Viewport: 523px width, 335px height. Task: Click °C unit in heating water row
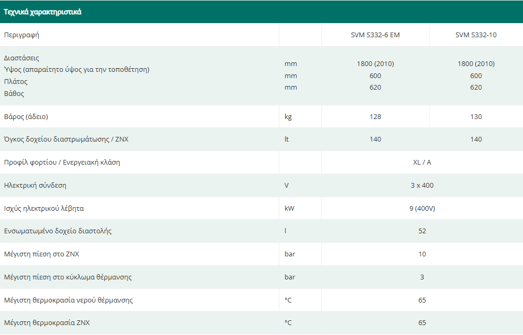pos(288,300)
